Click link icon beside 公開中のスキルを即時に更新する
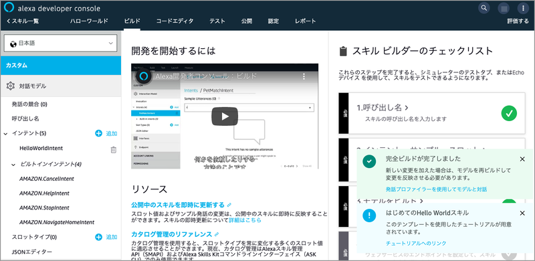 coord(229,205)
